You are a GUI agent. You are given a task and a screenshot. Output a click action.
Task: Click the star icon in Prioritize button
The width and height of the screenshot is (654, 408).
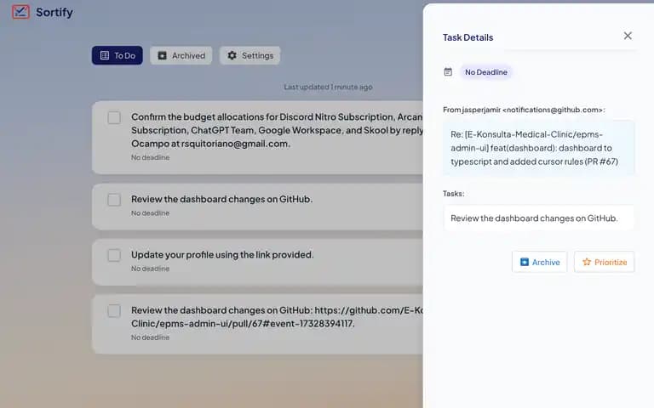pos(587,262)
